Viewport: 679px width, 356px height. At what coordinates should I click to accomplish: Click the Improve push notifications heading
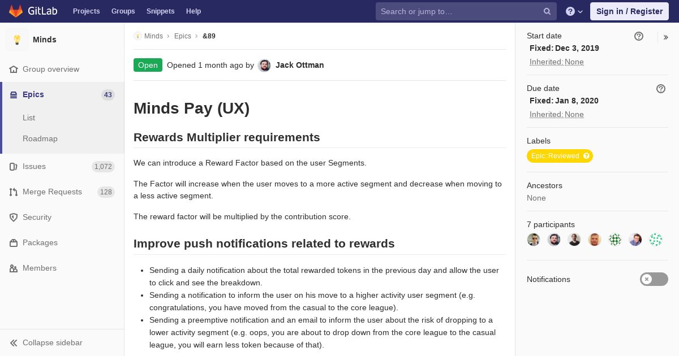[x=264, y=244]
